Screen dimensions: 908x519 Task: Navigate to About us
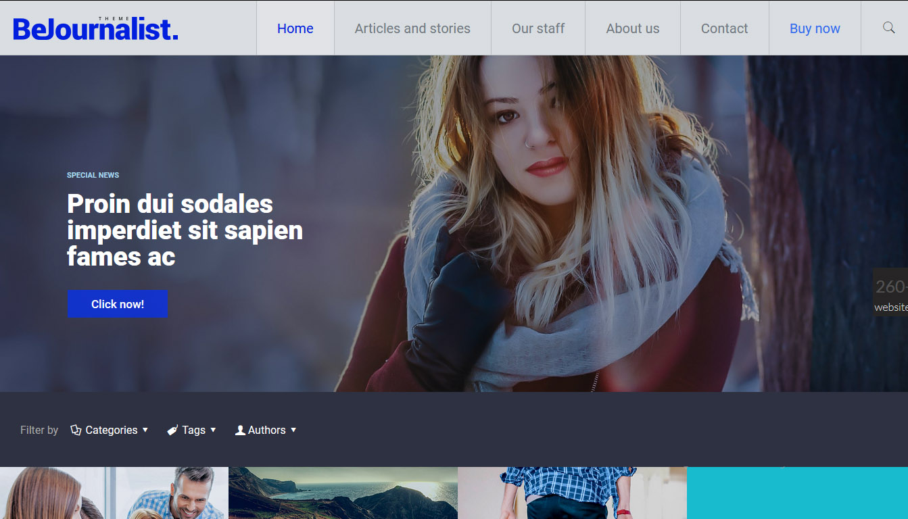632,28
